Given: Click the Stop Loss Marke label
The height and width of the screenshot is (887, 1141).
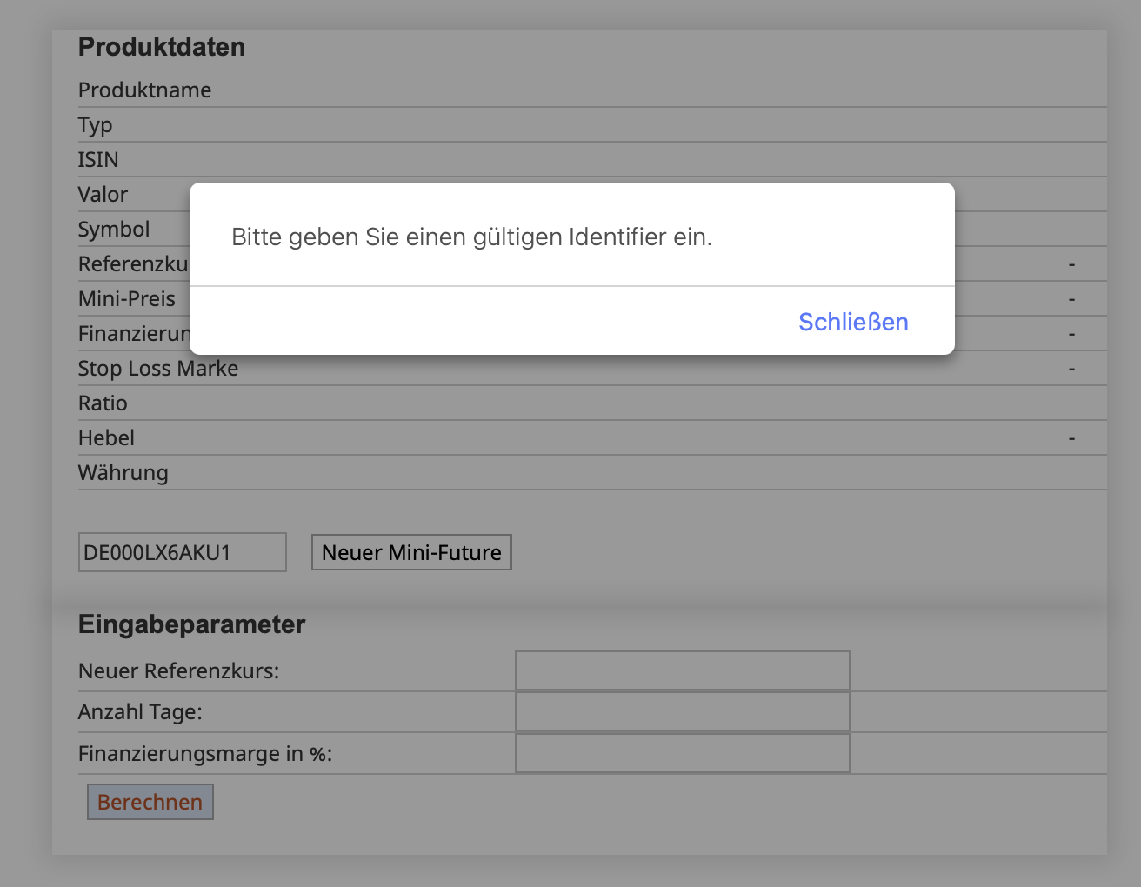Looking at the screenshot, I should (158, 369).
